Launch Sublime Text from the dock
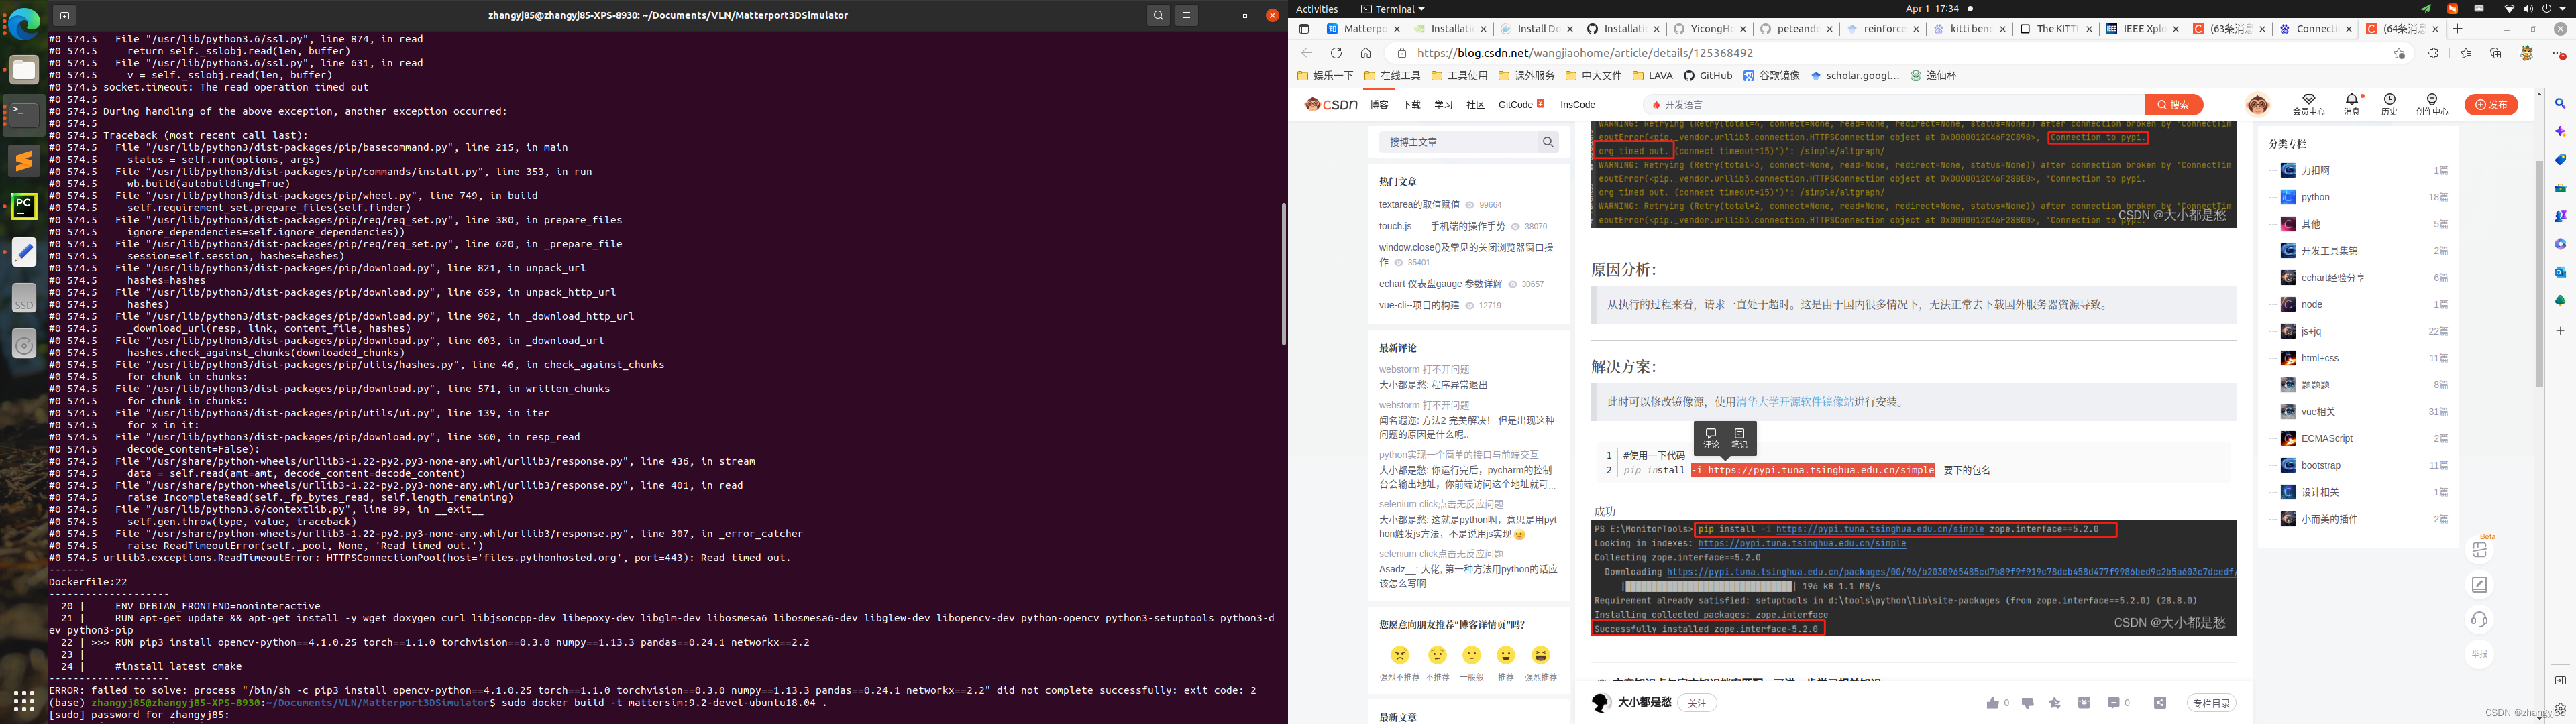This screenshot has height=724, width=2576. pyautogui.click(x=24, y=160)
